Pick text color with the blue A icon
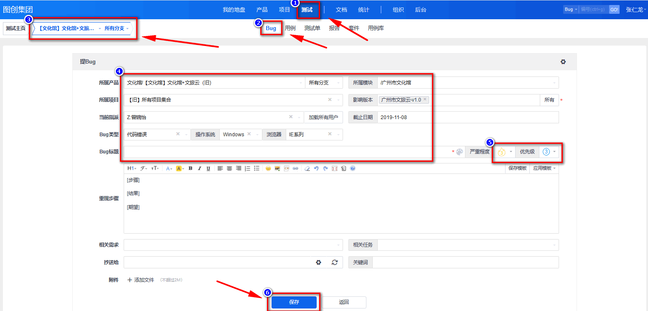Viewport: 648px width, 311px height. pos(169,168)
